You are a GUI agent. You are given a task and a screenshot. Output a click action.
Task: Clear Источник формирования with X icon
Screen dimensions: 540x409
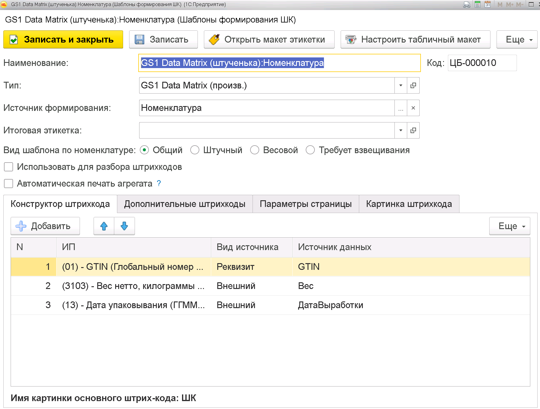click(x=413, y=108)
